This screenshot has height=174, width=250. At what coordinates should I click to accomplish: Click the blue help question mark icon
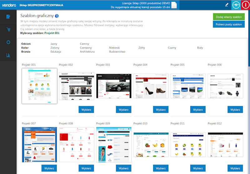tap(57, 16)
